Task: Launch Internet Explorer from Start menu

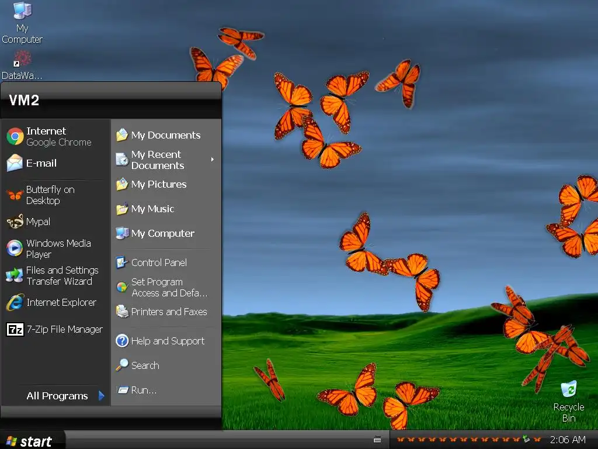Action: pyautogui.click(x=55, y=302)
